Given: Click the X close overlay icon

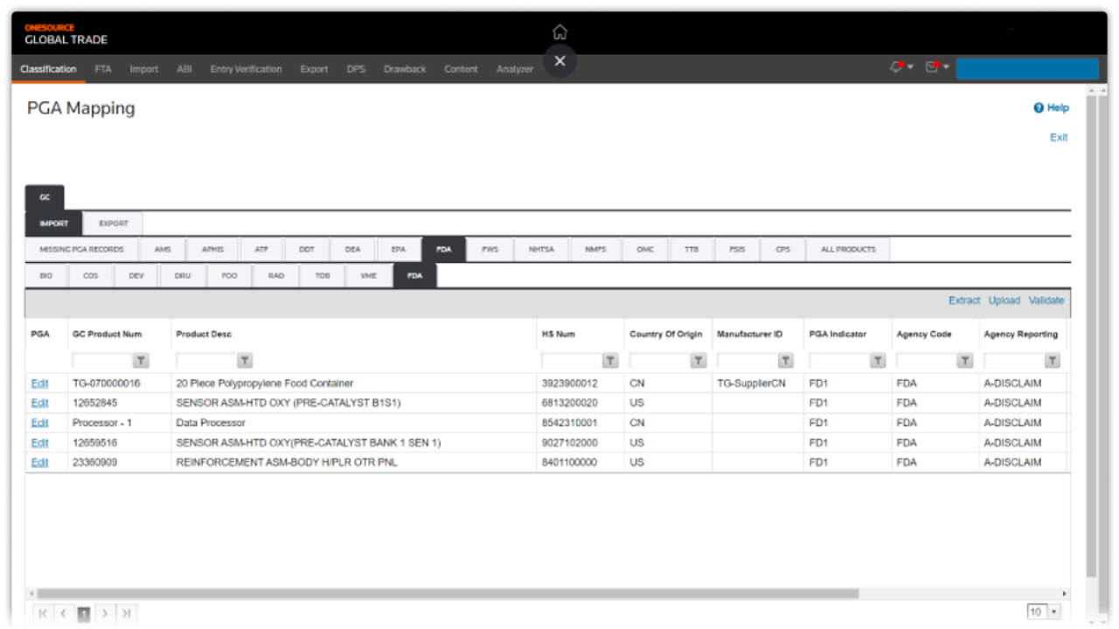Looking at the screenshot, I should point(559,61).
